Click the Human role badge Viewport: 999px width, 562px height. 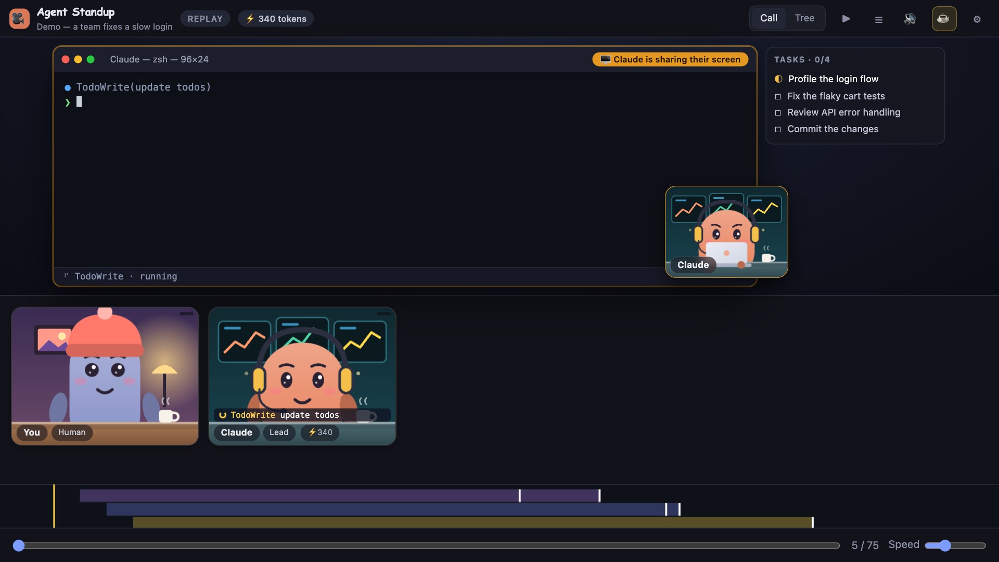72,432
